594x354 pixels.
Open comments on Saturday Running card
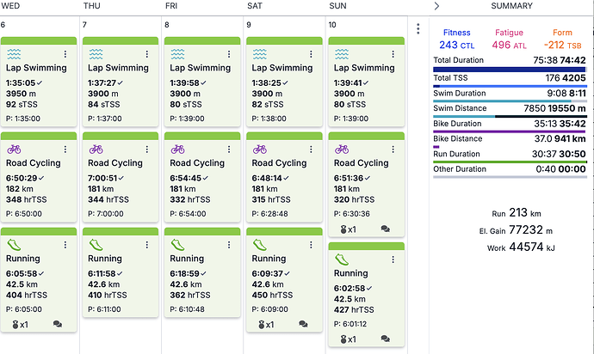click(303, 324)
